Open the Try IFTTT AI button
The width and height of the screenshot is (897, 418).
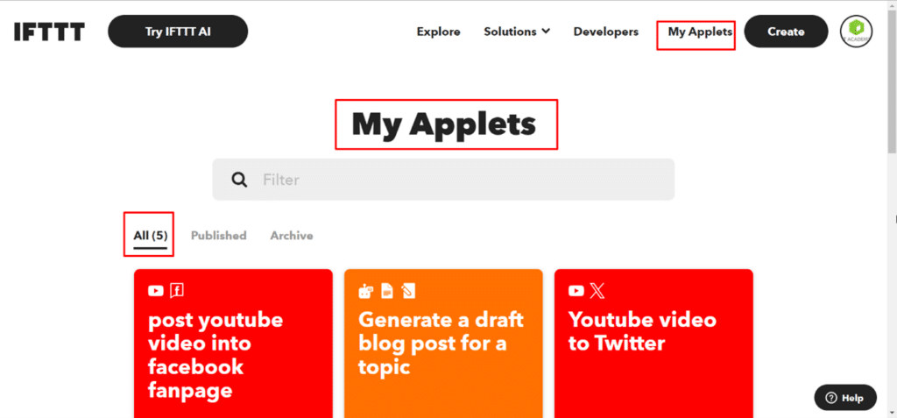178,32
